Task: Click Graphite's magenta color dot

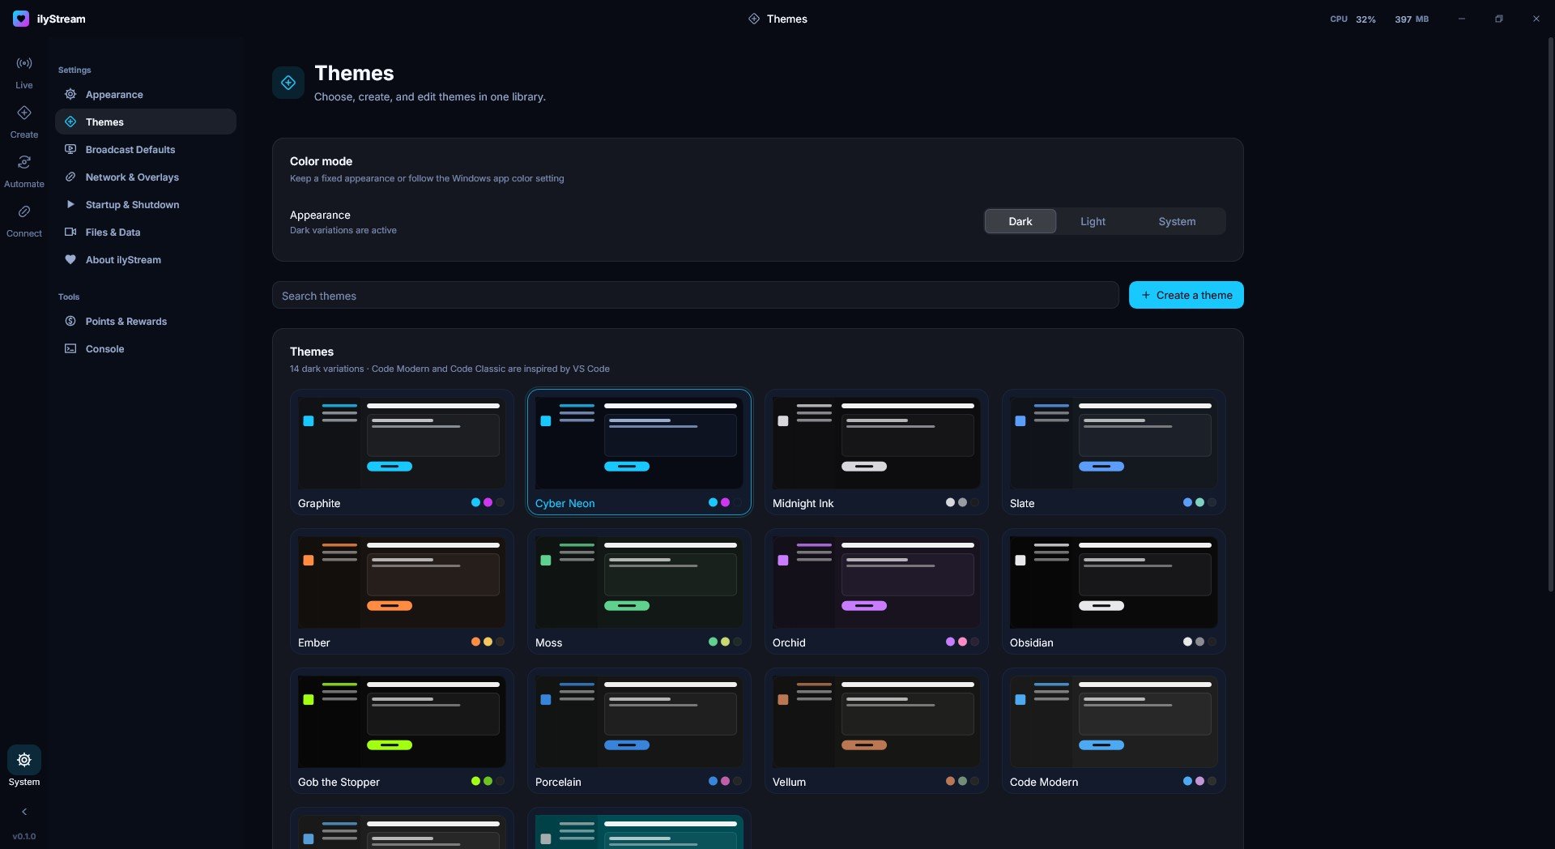Action: [488, 502]
